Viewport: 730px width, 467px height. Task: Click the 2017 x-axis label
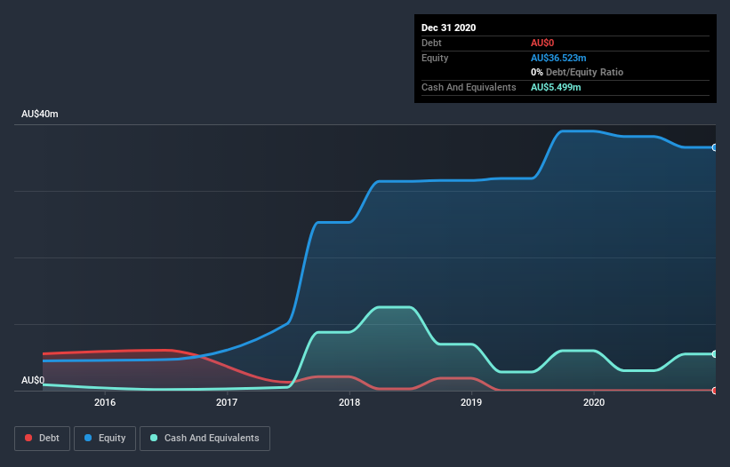[227, 402]
